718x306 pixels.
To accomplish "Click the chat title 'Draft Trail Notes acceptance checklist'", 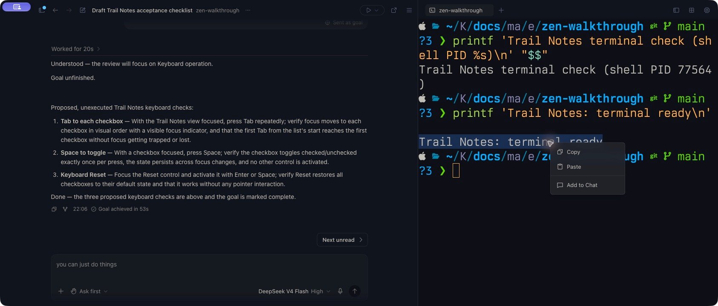I will pos(142,10).
